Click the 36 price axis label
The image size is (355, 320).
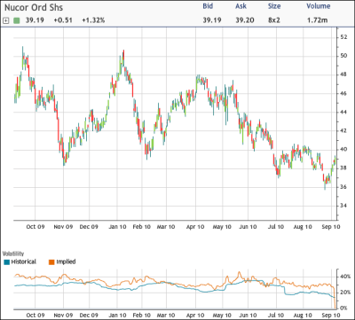[x=343, y=187]
